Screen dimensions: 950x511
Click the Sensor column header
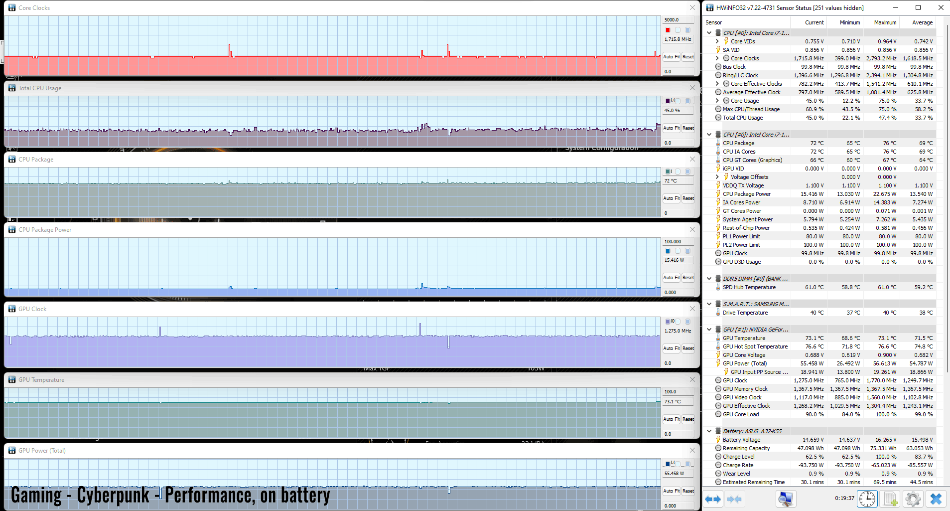(x=746, y=22)
